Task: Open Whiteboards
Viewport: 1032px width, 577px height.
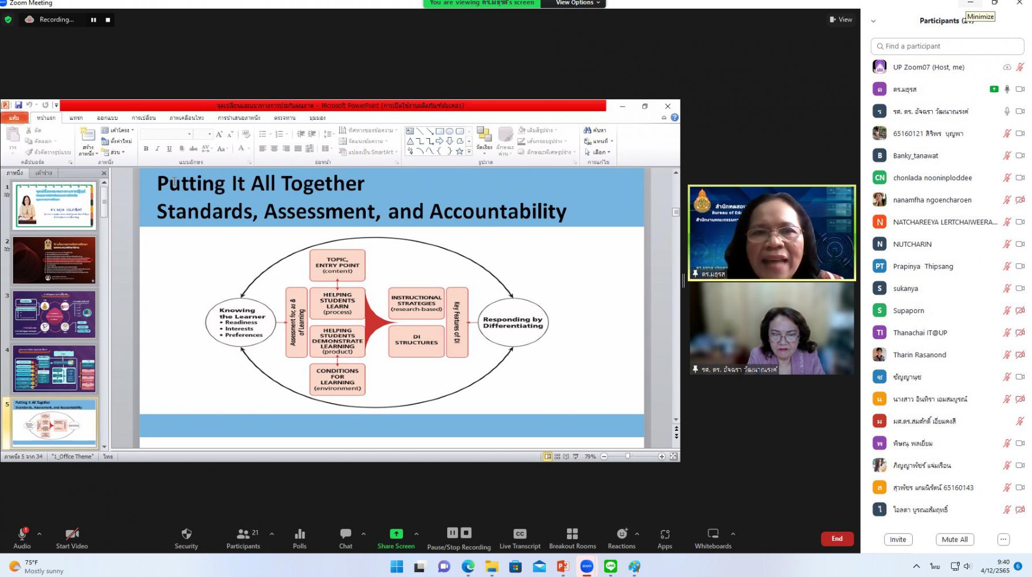Action: tap(713, 534)
